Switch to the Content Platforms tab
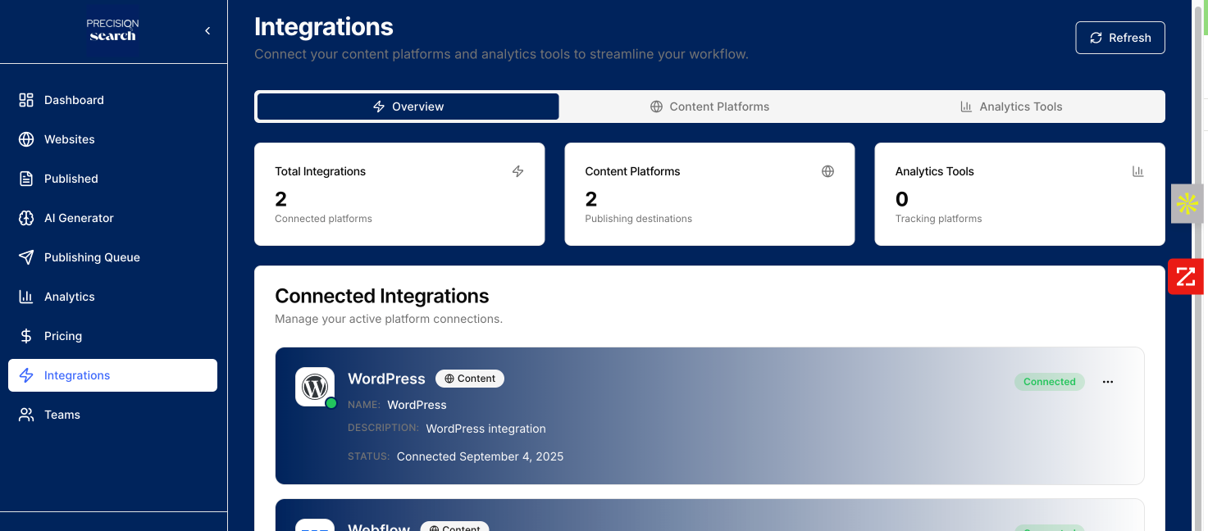Viewport: 1208px width, 531px height. (709, 107)
